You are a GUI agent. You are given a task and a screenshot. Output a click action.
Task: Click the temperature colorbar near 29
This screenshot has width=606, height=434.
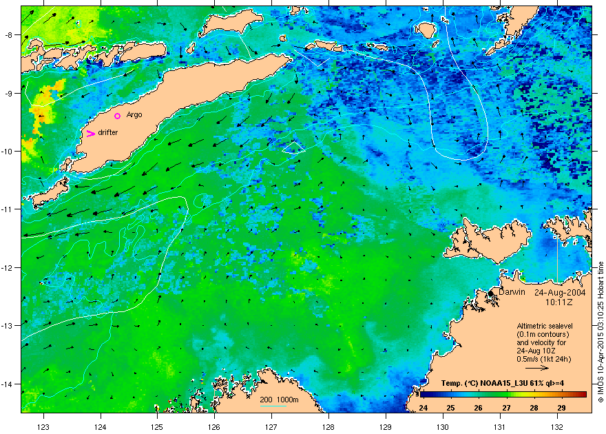pyautogui.click(x=561, y=395)
